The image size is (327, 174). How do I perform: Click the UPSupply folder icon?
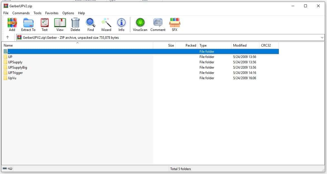coord(5,62)
